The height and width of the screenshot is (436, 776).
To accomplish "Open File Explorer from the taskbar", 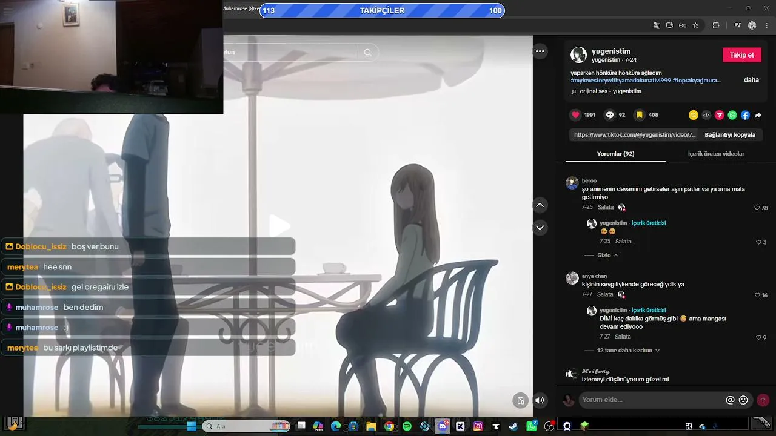I will coord(372,426).
